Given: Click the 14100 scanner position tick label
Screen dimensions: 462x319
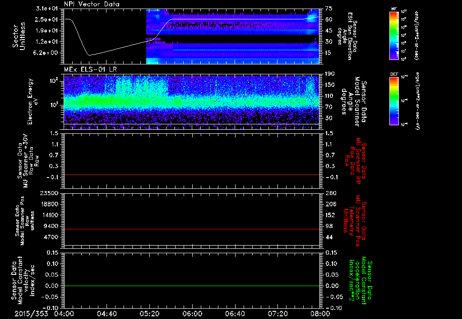Looking at the screenshot, I should pos(50,215).
